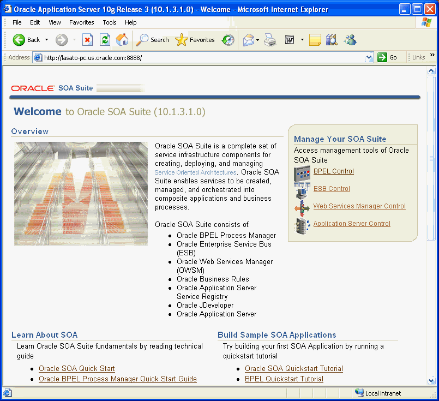Click the Research books icon
Viewport: 439px width, 401px height.
tap(332, 40)
